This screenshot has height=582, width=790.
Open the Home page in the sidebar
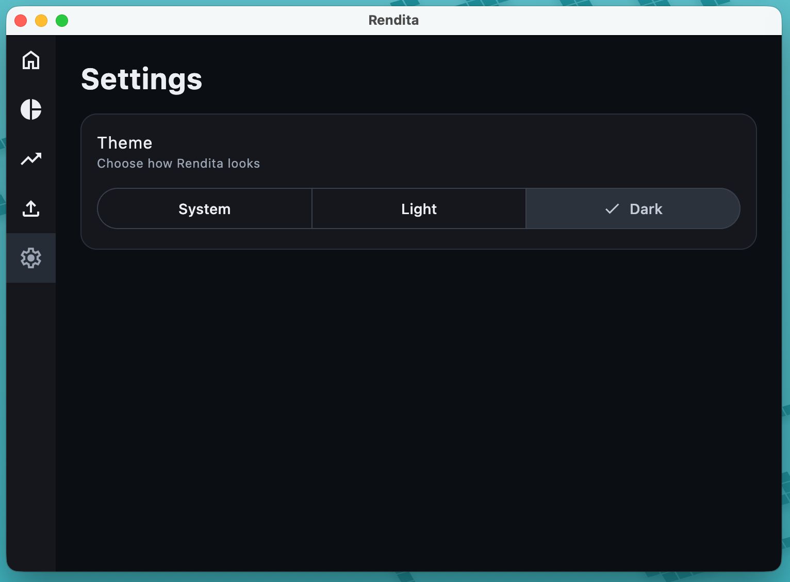31,60
